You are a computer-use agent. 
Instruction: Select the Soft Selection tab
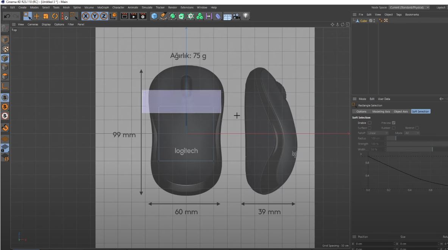(421, 111)
